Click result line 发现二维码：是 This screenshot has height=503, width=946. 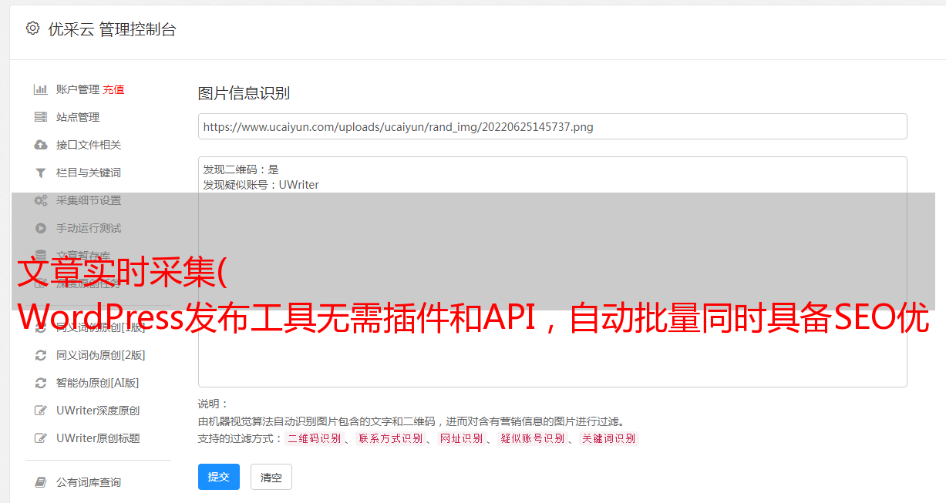click(x=241, y=169)
